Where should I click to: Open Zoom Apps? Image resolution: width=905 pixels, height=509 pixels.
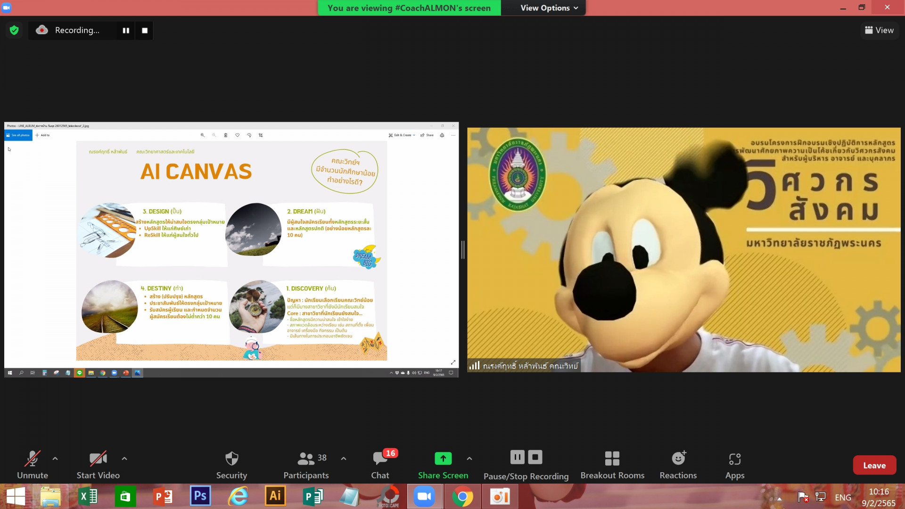coord(735,465)
